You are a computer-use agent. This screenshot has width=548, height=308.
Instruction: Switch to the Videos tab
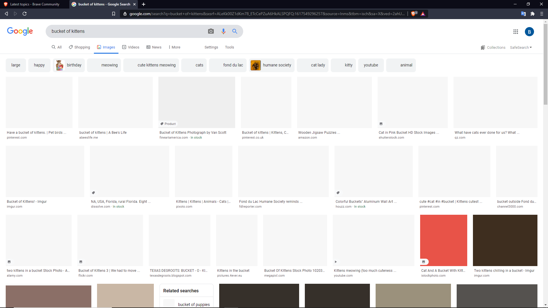(x=131, y=47)
